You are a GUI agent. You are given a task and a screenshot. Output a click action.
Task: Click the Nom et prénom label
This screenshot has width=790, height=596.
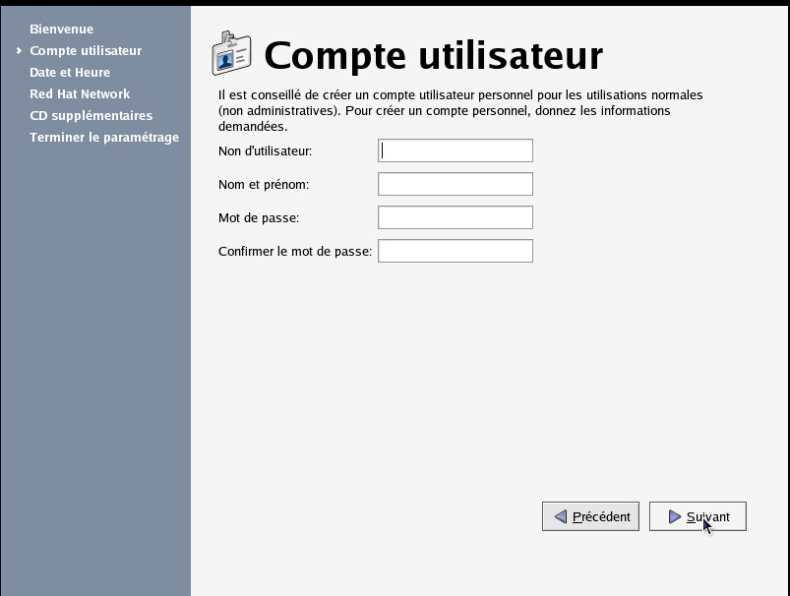click(264, 184)
